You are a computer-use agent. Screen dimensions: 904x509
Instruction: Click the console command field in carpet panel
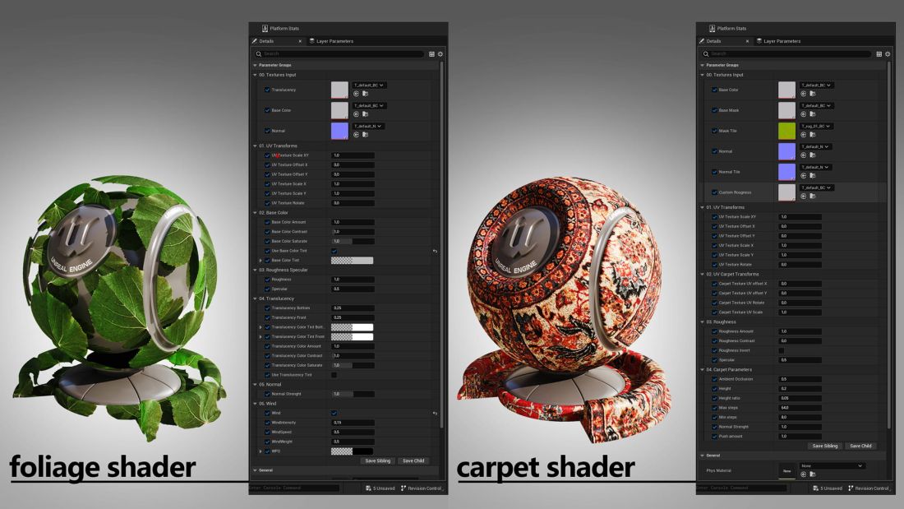[x=740, y=488]
